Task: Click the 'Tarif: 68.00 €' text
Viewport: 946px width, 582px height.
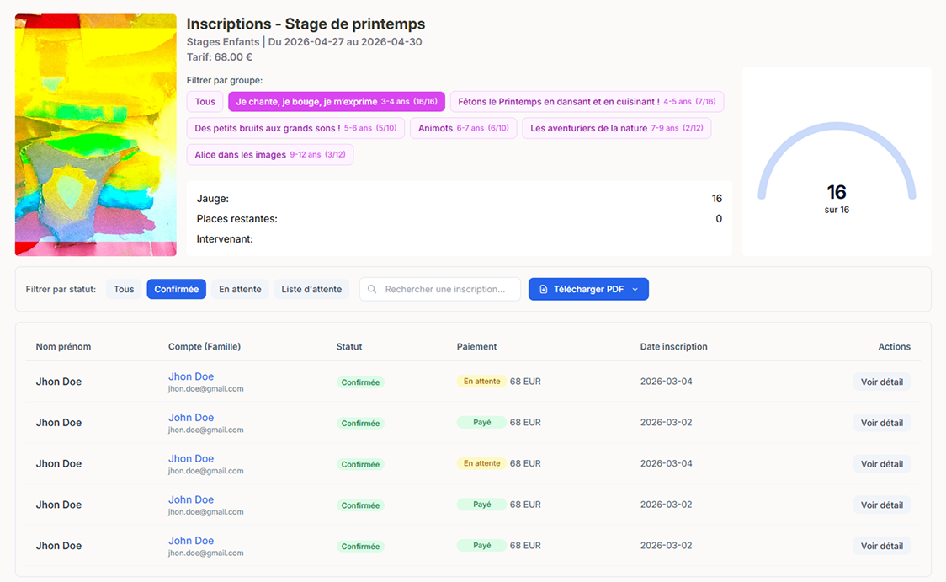Action: click(220, 57)
